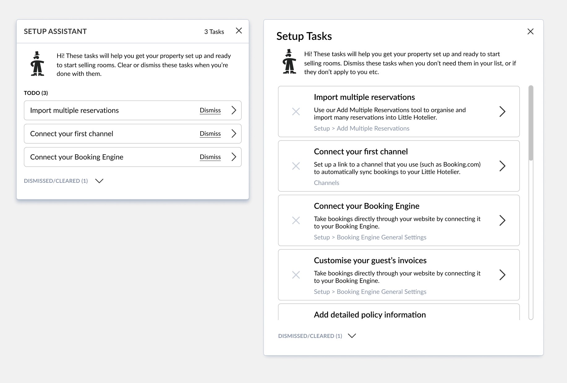Screen dimensions: 567x383
Task: Open Connect your Booking Engine chevron in Setup Assistant
Action: [234, 157]
